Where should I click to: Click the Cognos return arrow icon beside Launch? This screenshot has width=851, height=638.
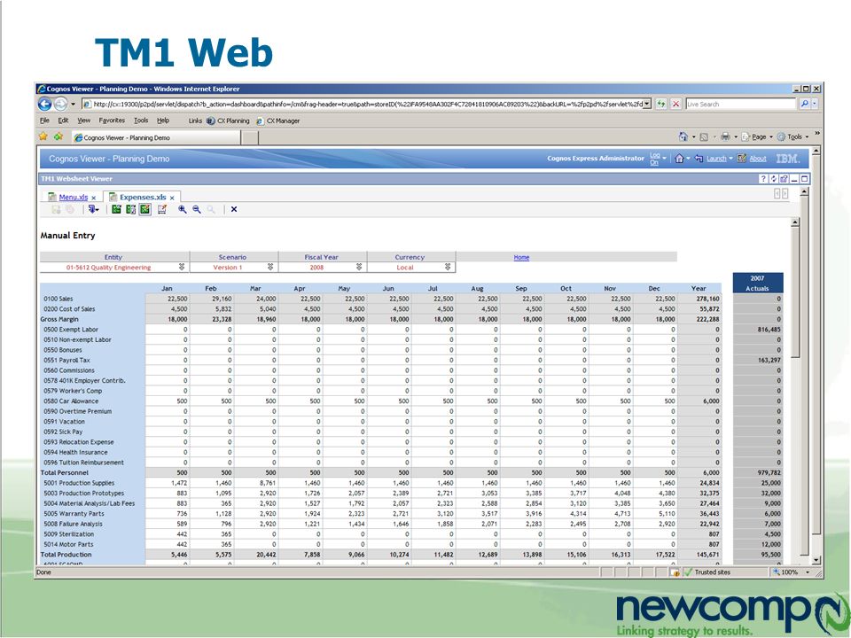(699, 159)
